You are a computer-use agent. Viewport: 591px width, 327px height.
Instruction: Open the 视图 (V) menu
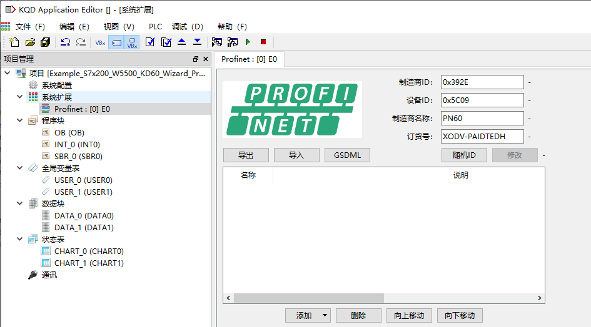point(119,27)
